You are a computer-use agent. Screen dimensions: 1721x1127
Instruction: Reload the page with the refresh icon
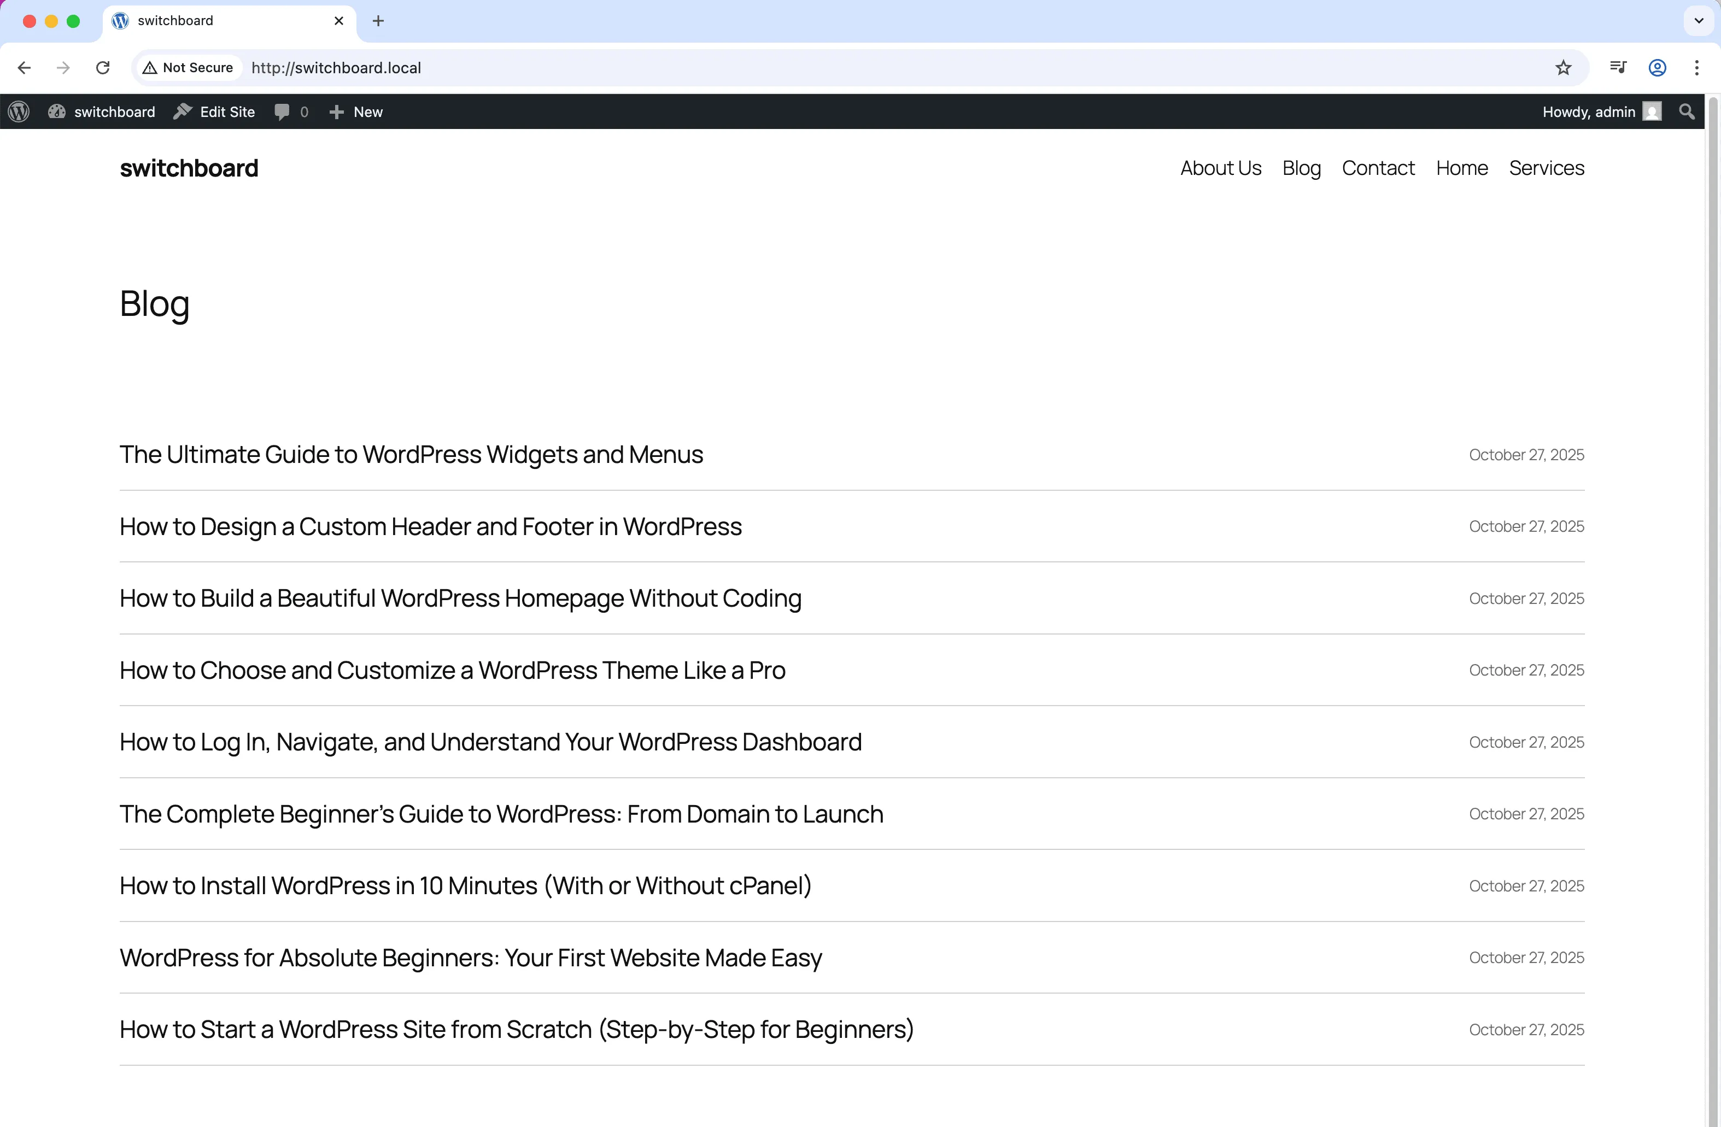(103, 67)
